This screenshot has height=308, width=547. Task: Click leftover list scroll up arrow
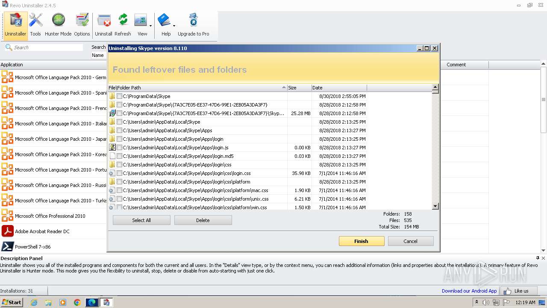tap(435, 88)
